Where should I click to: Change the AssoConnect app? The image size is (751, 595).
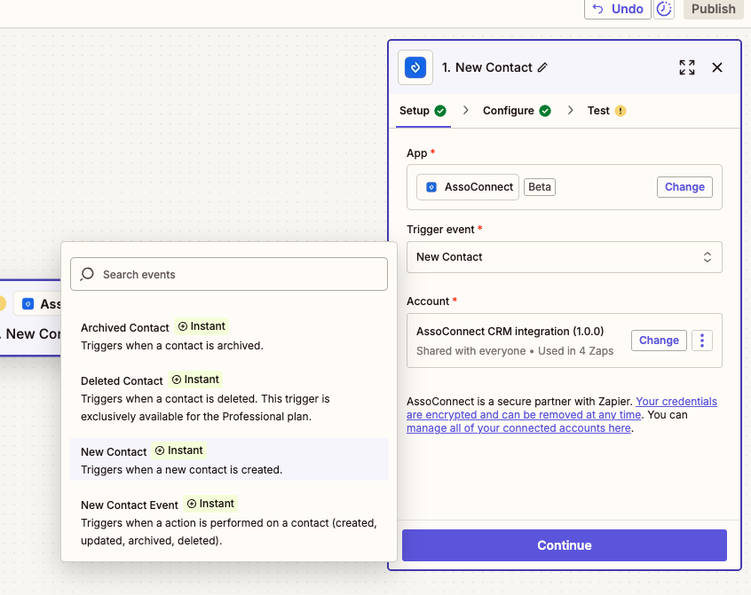click(684, 187)
